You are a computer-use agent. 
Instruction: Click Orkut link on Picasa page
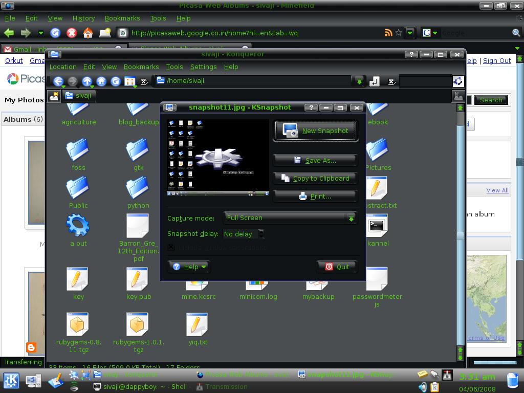(14, 60)
